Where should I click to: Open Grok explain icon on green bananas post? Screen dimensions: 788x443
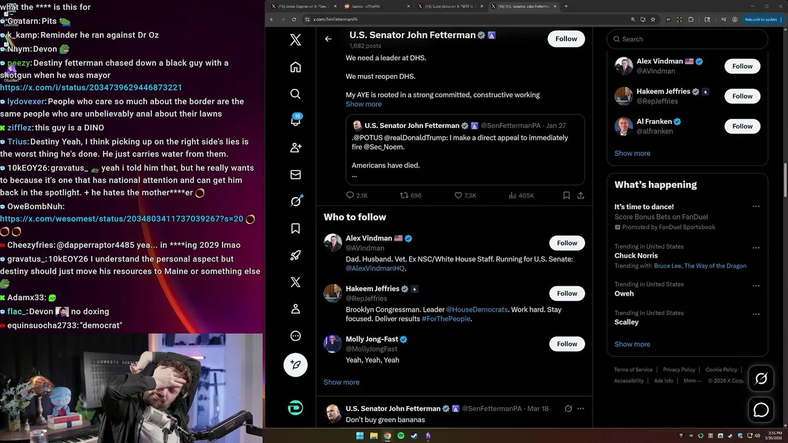pos(568,409)
